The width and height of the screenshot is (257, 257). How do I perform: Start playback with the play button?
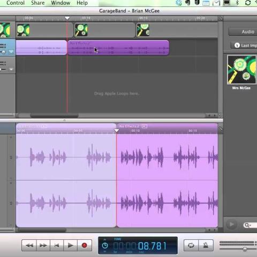click(x=70, y=246)
